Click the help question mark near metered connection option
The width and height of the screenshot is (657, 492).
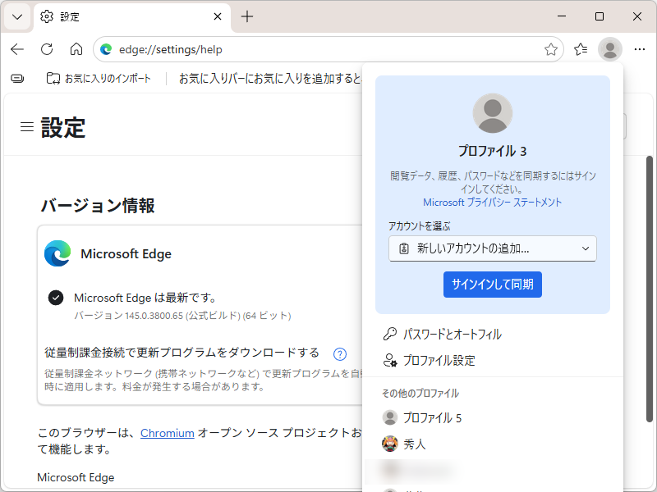click(340, 353)
